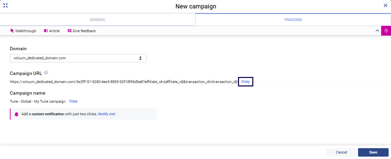Click the campaign URL text
This screenshot has width=391, height=159.
tap(123, 82)
